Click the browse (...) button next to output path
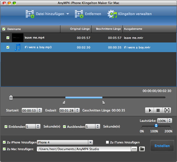177x162 pixels. click(x=134, y=149)
